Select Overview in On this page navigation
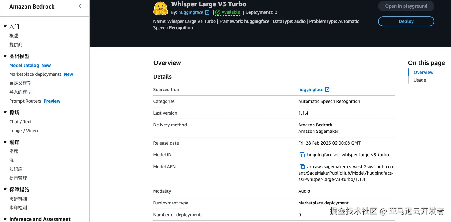This screenshot has width=451, height=222. (423, 72)
